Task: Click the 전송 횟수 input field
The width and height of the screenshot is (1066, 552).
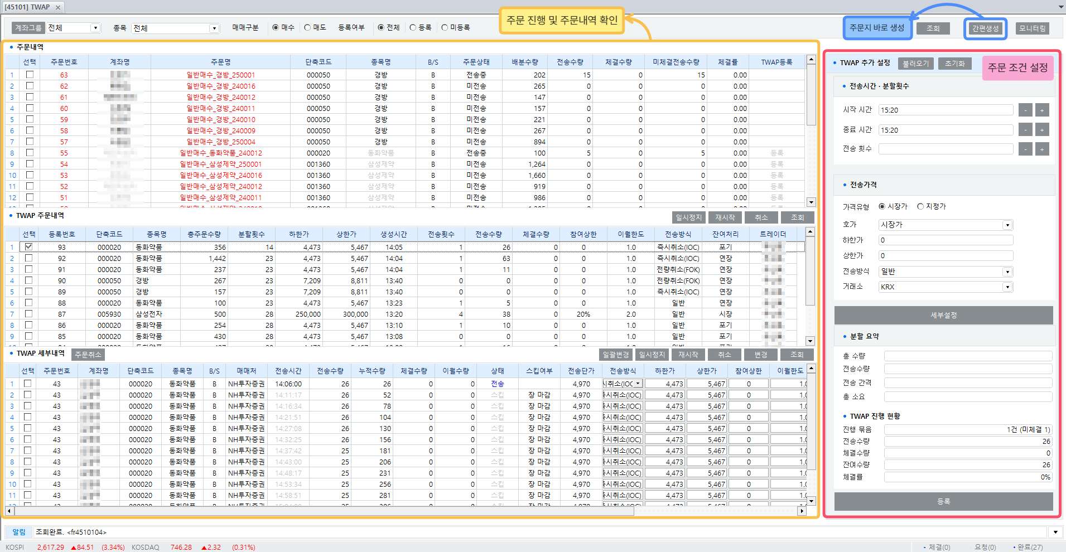Action: (x=946, y=149)
